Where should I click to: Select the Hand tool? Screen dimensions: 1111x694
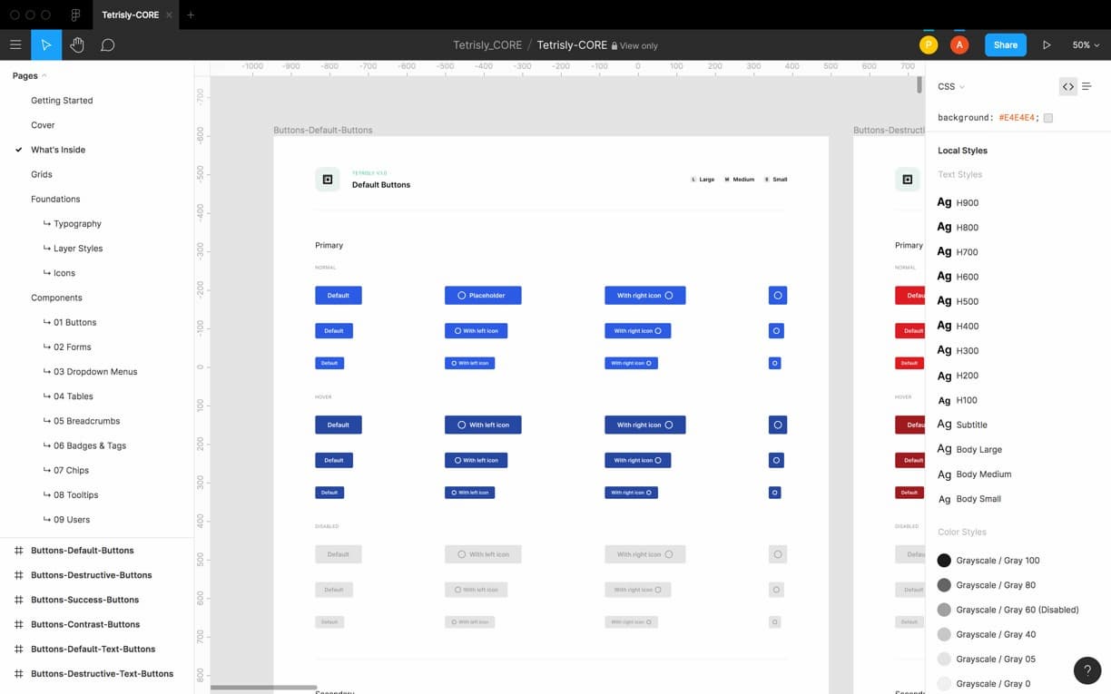pyautogui.click(x=77, y=44)
